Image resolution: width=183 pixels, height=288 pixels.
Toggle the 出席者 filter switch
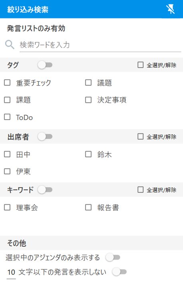click(45, 137)
